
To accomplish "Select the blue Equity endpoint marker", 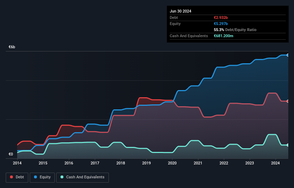I will pyautogui.click(x=288, y=55).
